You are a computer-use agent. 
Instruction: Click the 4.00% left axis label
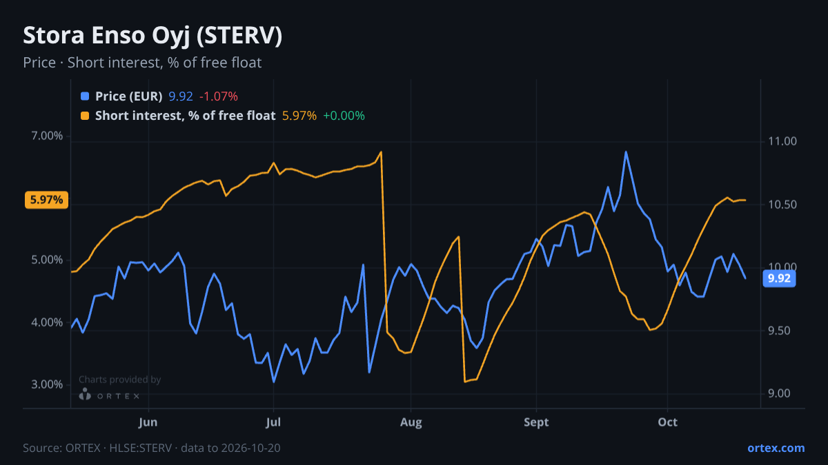point(47,322)
